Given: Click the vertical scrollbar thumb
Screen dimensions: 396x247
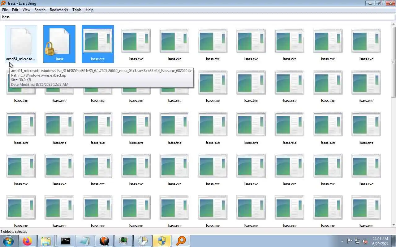Looking at the screenshot, I should click(394, 62).
